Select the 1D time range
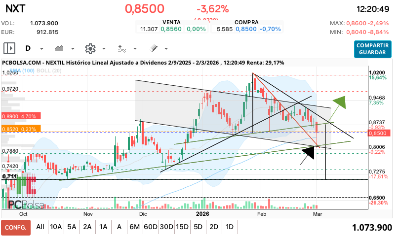The width and height of the screenshot is (399, 238). pyautogui.click(x=230, y=227)
